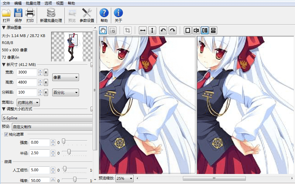
Task: Rotate image clockwise
Action: pyautogui.click(x=173, y=30)
